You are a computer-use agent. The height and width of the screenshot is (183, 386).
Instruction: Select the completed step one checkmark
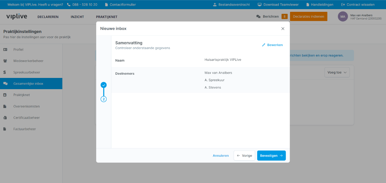click(x=104, y=85)
